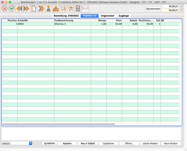
Task: Click the Duplizieren button
Action: tap(108, 143)
